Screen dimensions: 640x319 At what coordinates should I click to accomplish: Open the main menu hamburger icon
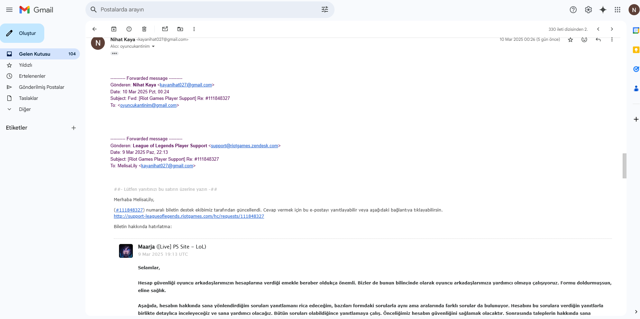coord(9,10)
